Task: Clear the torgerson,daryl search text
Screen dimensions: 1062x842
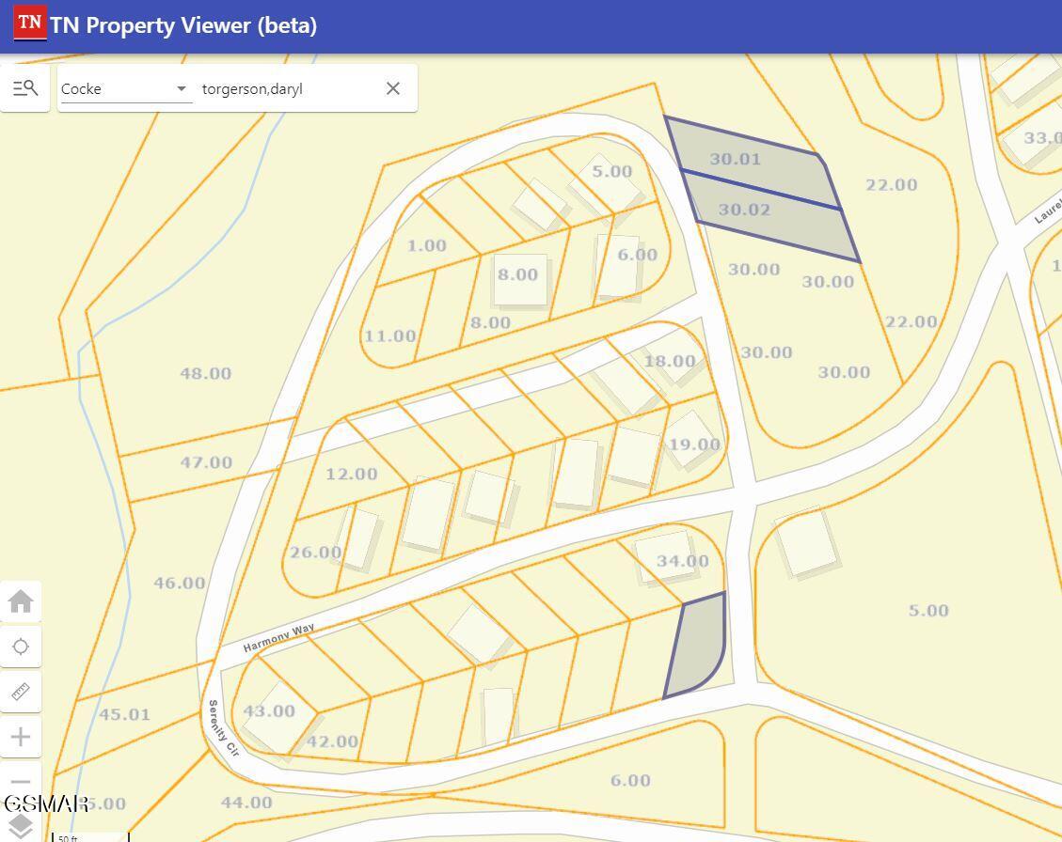Action: [393, 88]
